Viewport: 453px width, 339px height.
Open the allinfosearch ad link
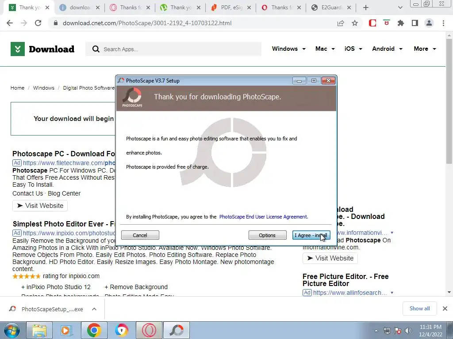[350, 293]
